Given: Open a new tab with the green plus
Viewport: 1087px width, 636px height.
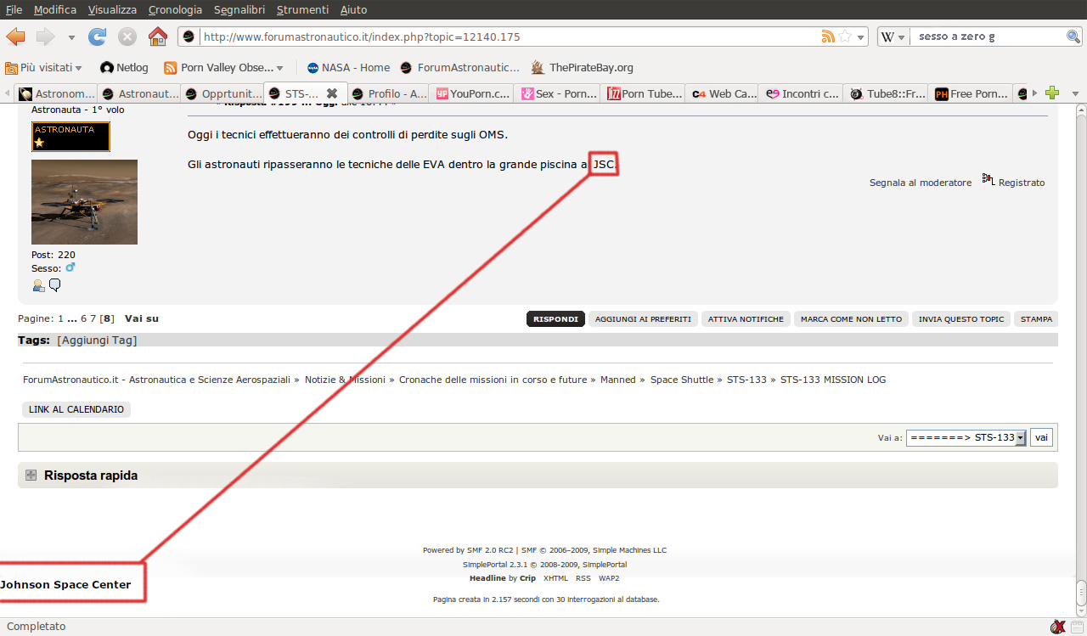Looking at the screenshot, I should coord(1052,93).
